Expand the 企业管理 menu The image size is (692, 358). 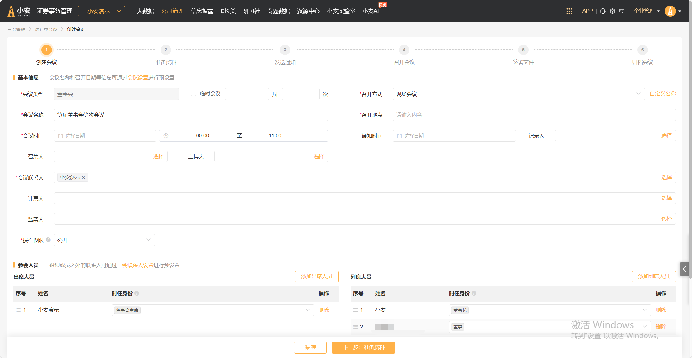point(646,11)
